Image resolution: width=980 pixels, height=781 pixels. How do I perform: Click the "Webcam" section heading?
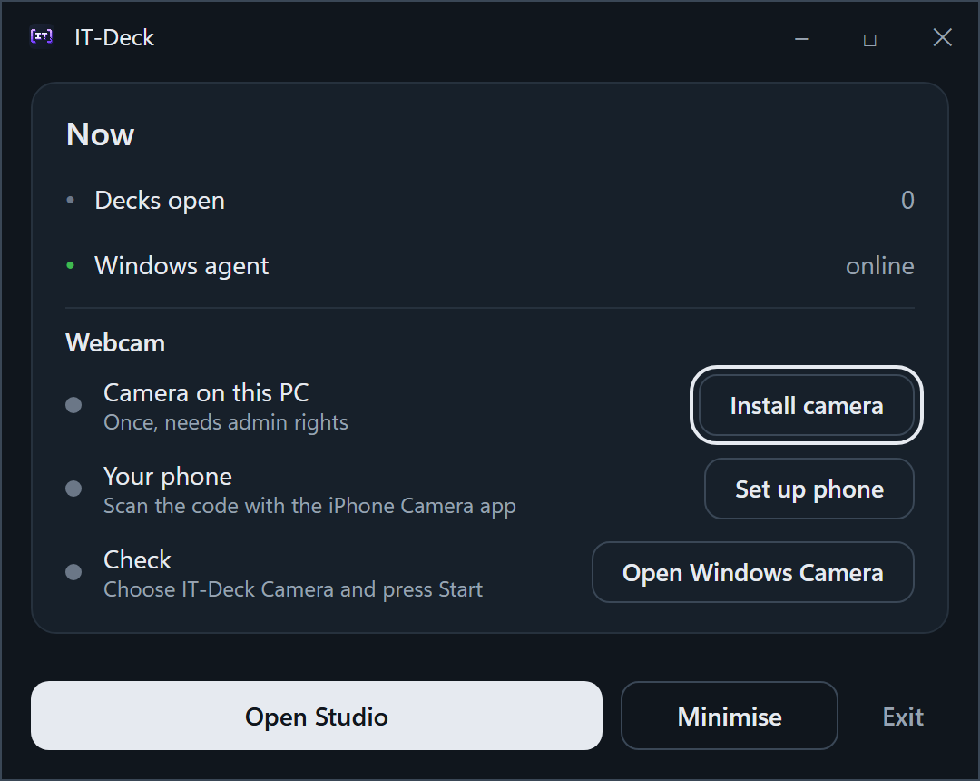click(x=115, y=342)
